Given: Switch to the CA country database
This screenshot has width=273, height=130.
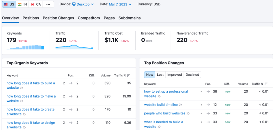Looking at the screenshot, I should (x=36, y=4).
